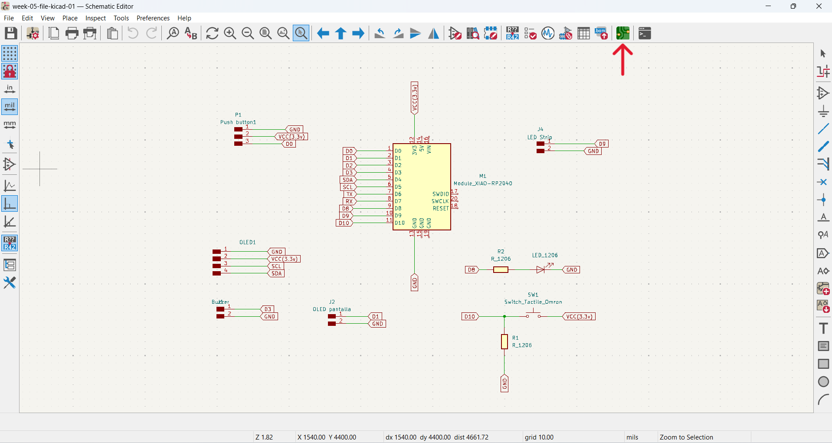This screenshot has height=443, width=832.
Task: Open the Edit menu
Action: pyautogui.click(x=27, y=18)
